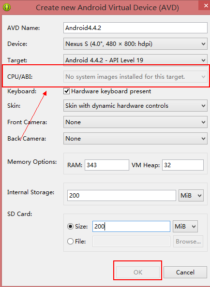Click the OK button

click(138, 272)
